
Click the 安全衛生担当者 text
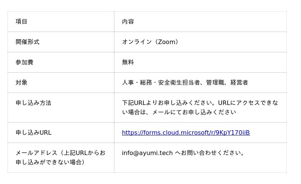tap(179, 82)
